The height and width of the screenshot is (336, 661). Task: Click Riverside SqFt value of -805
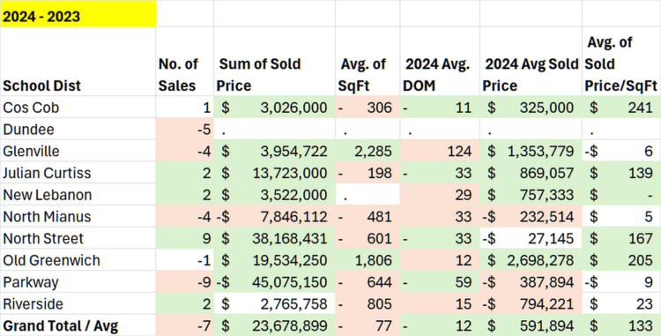click(368, 303)
